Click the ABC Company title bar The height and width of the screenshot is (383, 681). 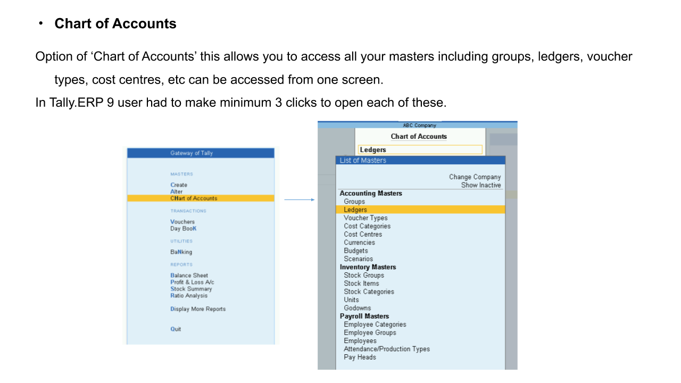tap(418, 125)
